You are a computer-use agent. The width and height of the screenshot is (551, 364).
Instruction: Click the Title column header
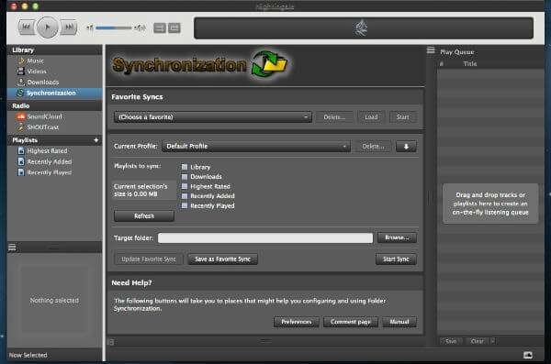point(470,63)
